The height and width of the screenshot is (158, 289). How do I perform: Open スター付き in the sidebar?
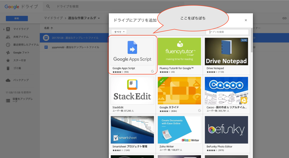(x=19, y=60)
